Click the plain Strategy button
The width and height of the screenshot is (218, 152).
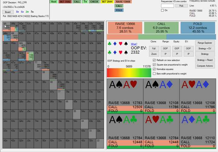[x=205, y=54]
